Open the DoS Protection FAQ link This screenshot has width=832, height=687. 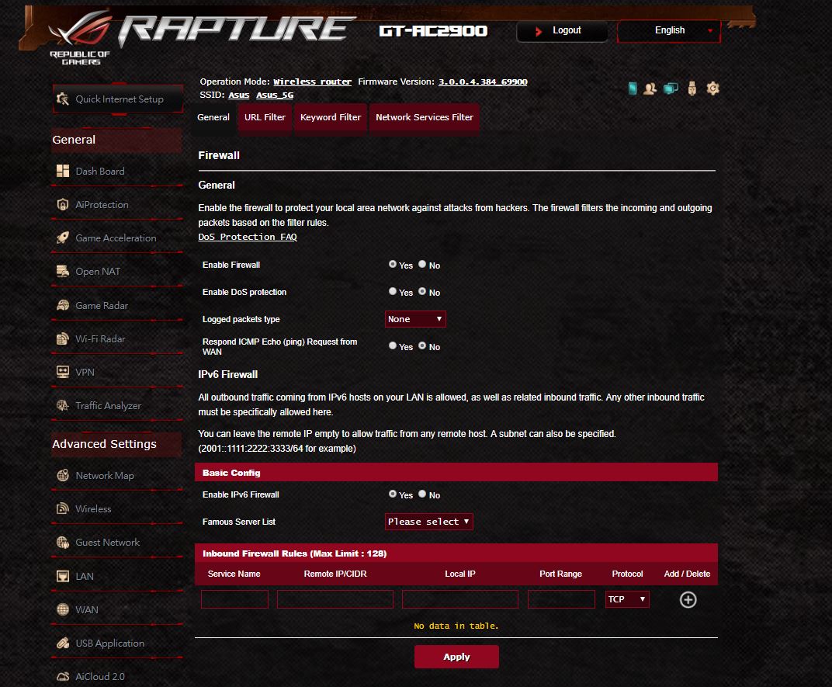click(248, 237)
